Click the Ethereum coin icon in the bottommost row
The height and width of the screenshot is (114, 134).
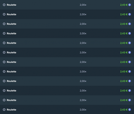[130, 110]
